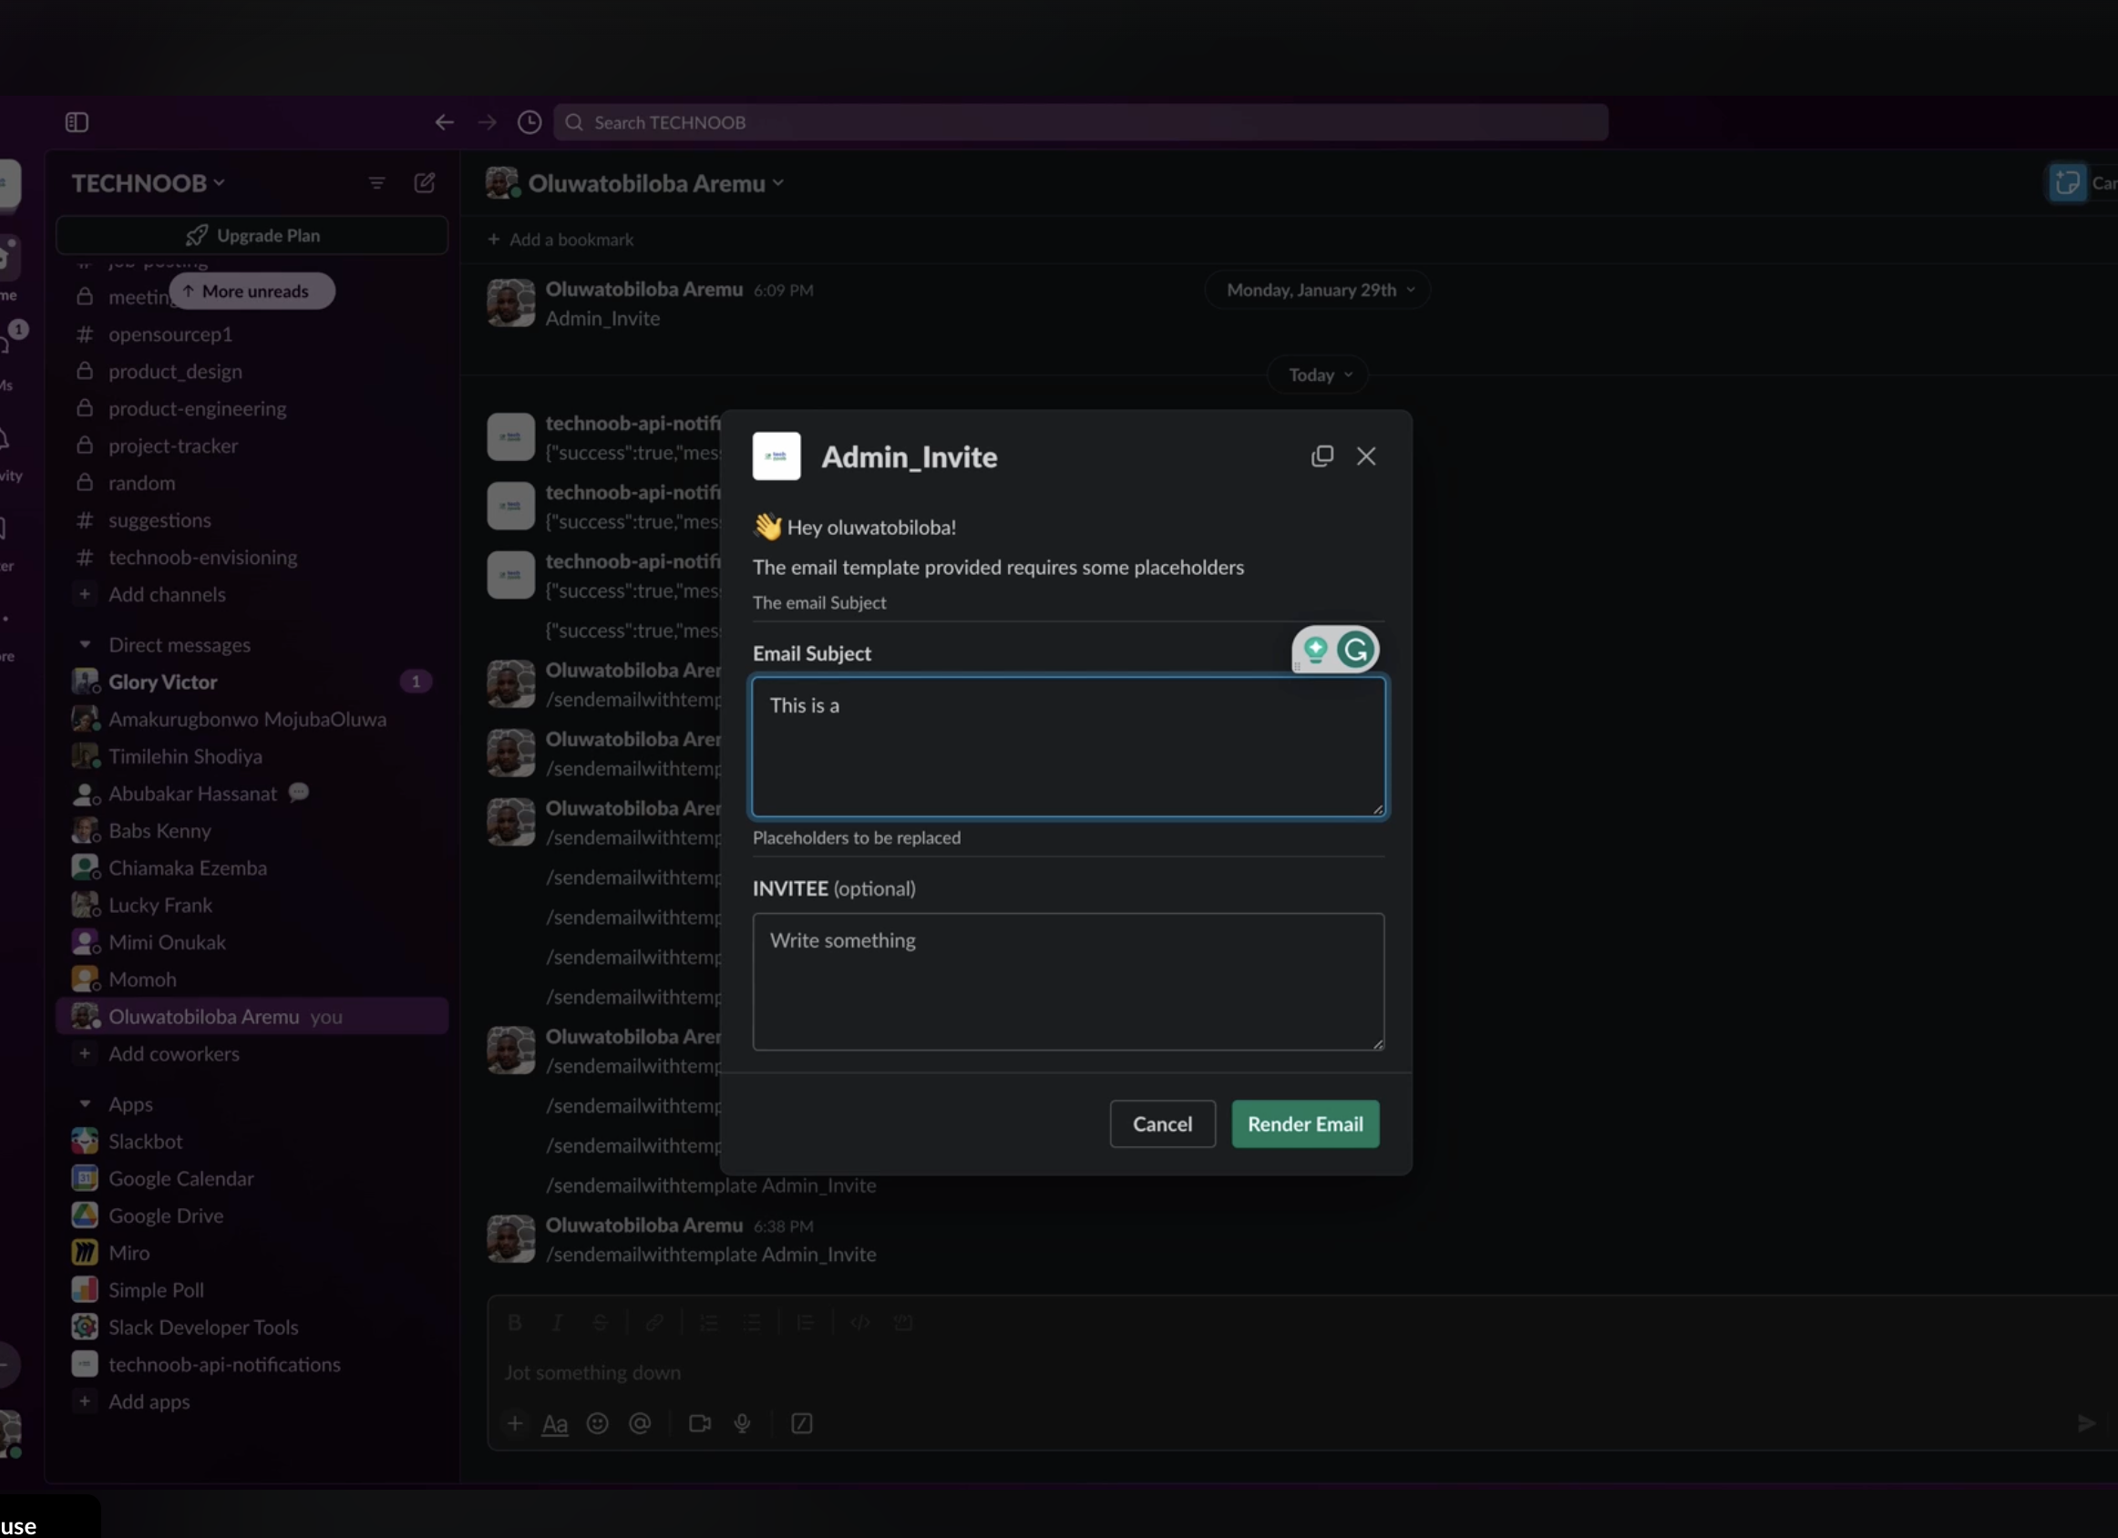Toggle the sidebar panel icon

coord(77,122)
